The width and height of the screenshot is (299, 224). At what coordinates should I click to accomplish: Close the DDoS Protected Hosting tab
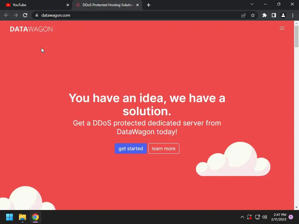coord(138,5)
